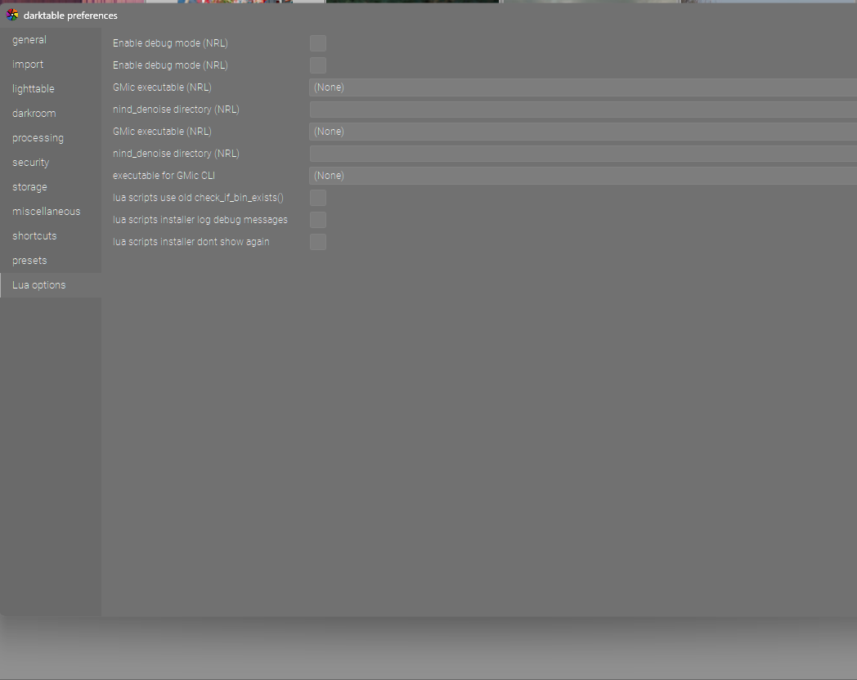Choose the executable for GMic CLI
This screenshot has width=857, height=680.
pos(583,176)
